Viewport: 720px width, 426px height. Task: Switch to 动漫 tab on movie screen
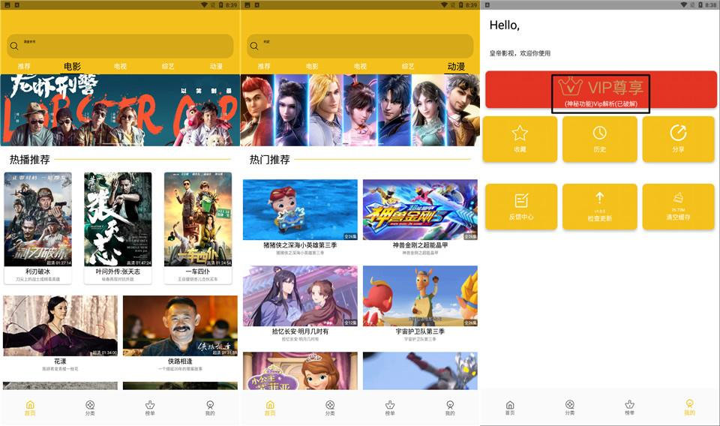(x=216, y=67)
